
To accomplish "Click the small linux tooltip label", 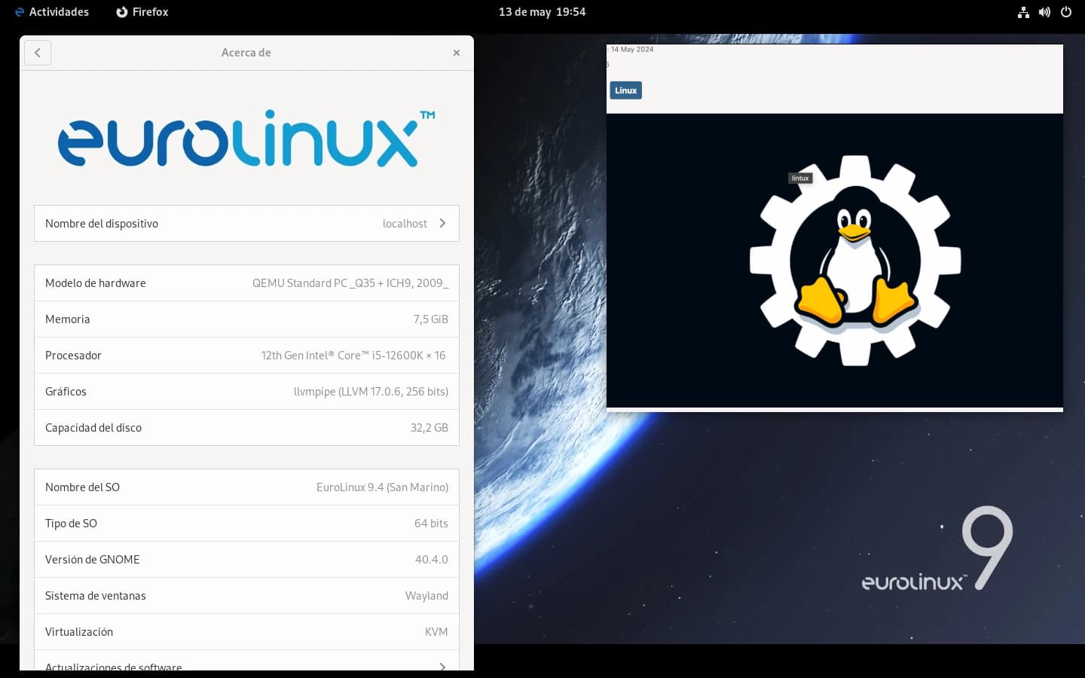I will (x=800, y=179).
